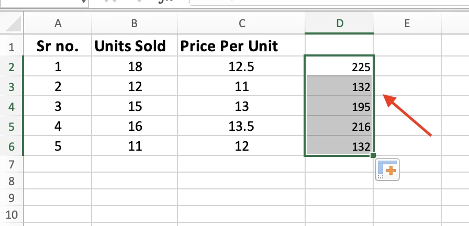
Task: Select row 4 header
Action: [x=12, y=107]
